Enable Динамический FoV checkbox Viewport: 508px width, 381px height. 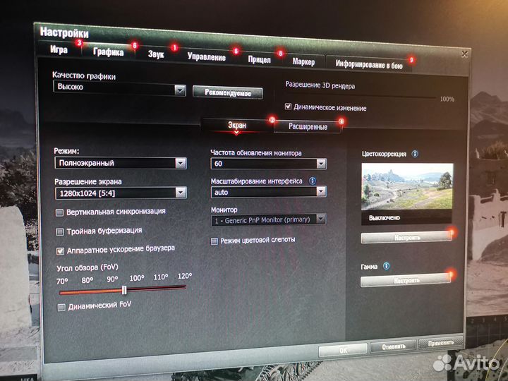pyautogui.click(x=61, y=307)
